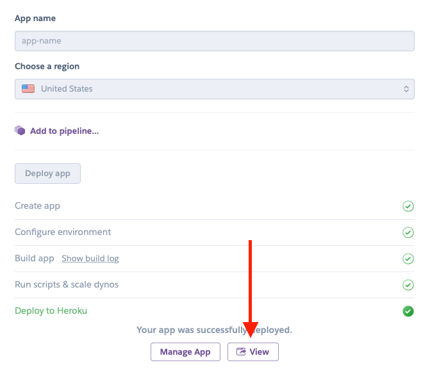Click the region dropdown up-down arrows
Screen dimensions: 430x381
point(406,89)
